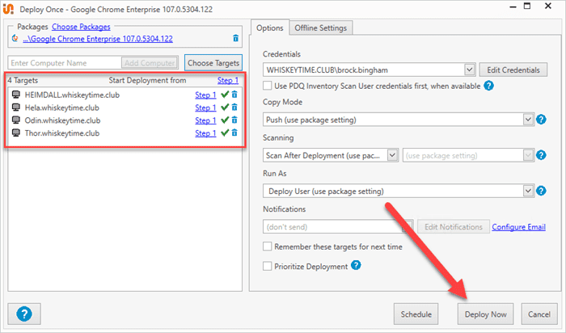Click the Choose Targets button
This screenshot has height=333, width=566.
pos(213,63)
